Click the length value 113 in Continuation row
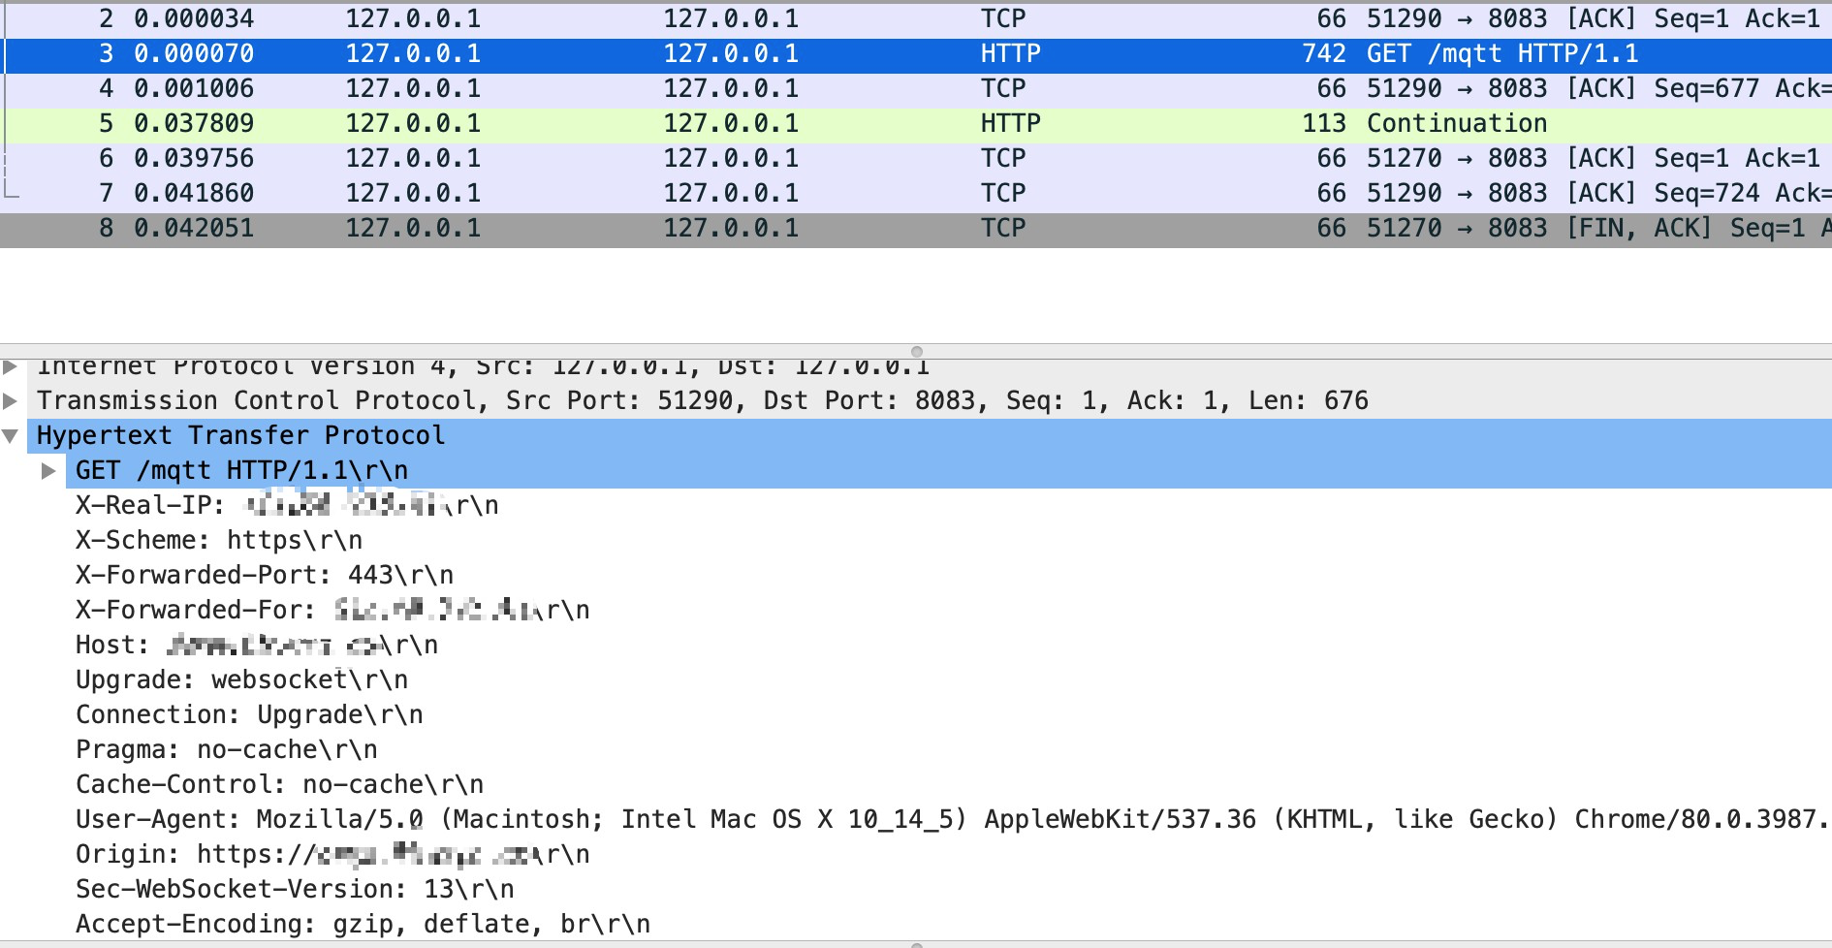Screen dimensions: 1832x948 click(1324, 124)
